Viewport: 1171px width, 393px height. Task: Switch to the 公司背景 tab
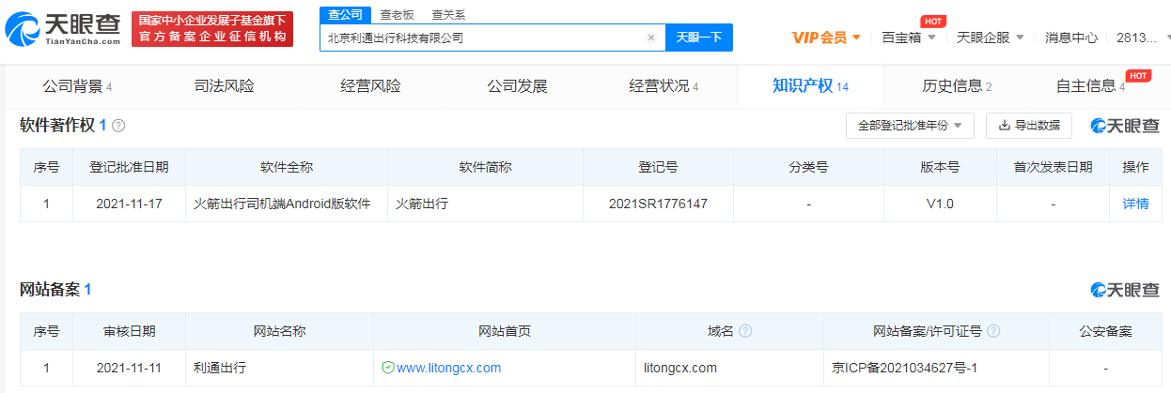pos(77,86)
